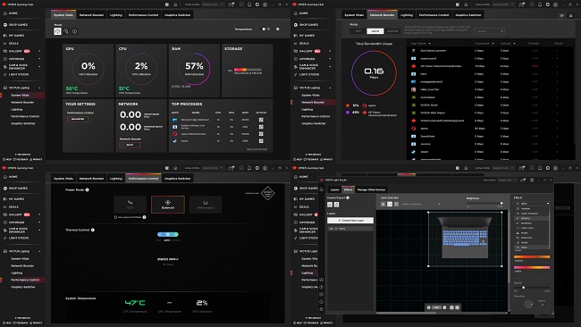Expand OPTIMIZER in System Vitals window sidebar
This screenshot has width=581, height=327.
pyautogui.click(x=39, y=59)
